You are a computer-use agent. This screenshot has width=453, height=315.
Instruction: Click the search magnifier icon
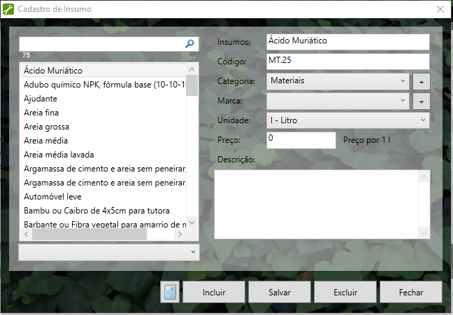pyautogui.click(x=189, y=43)
